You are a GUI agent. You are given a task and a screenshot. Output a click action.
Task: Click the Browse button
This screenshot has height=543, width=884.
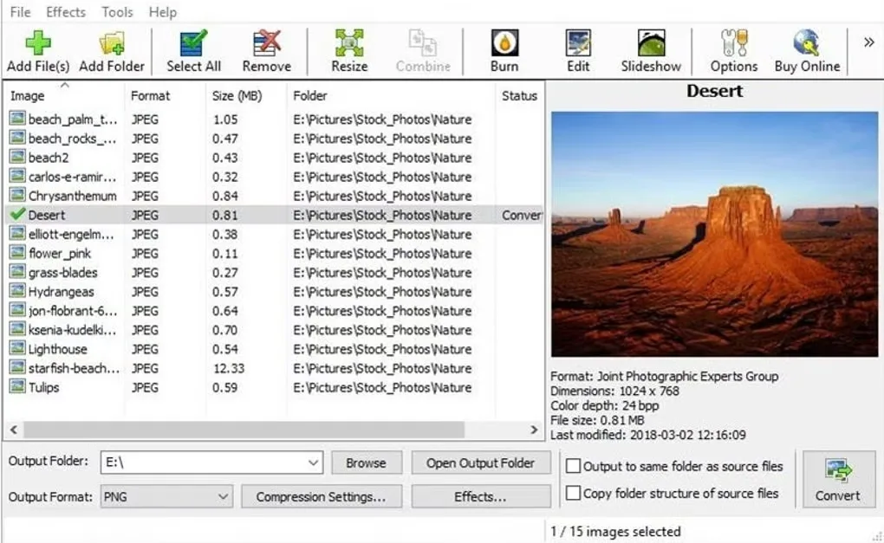[367, 462]
